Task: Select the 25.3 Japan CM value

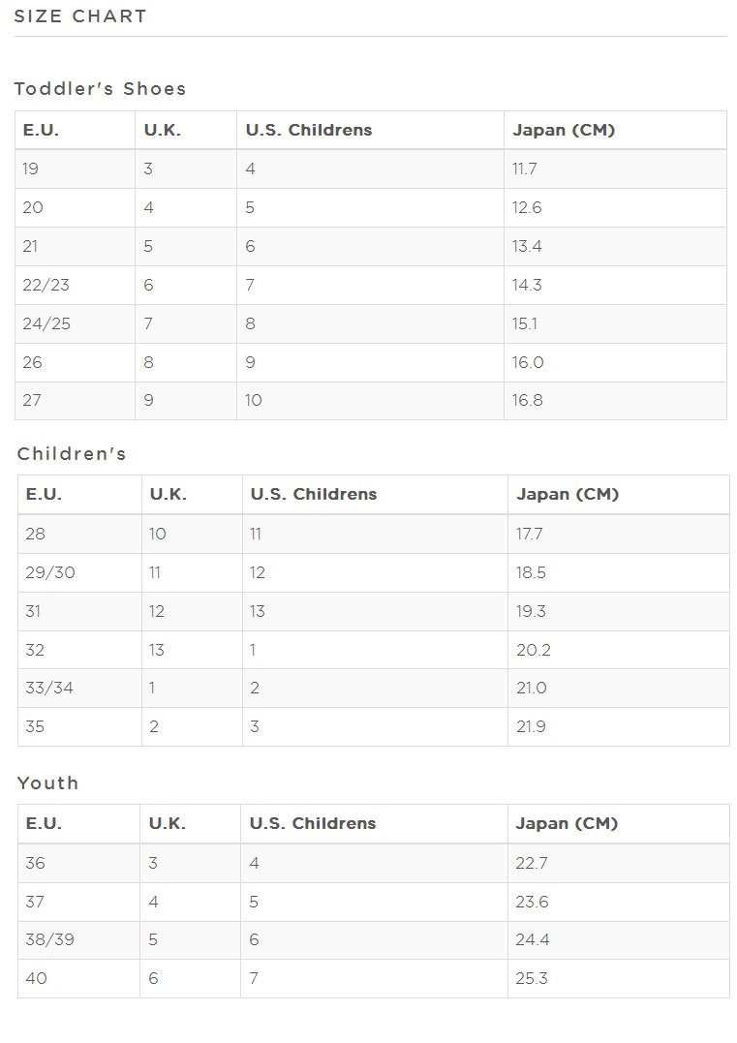Action: pyautogui.click(x=532, y=979)
